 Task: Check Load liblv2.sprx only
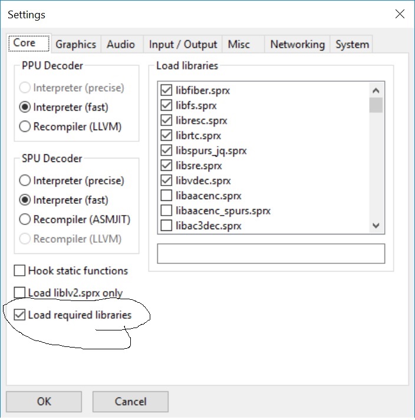[19, 293]
